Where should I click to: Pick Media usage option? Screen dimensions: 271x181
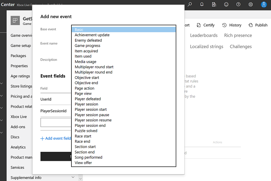pyautogui.click(x=124, y=62)
